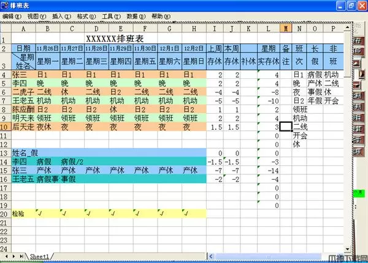The image size is (368, 263).
Task: Switch to the Sheet1 tab
Action: (x=39, y=256)
